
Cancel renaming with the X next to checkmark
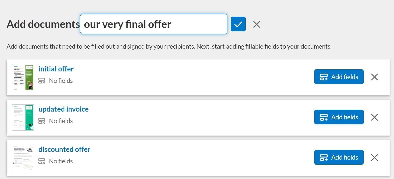point(256,24)
